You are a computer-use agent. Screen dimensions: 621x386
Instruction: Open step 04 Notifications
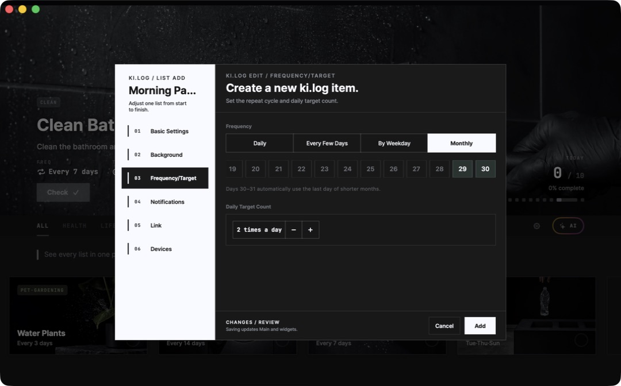(165, 202)
